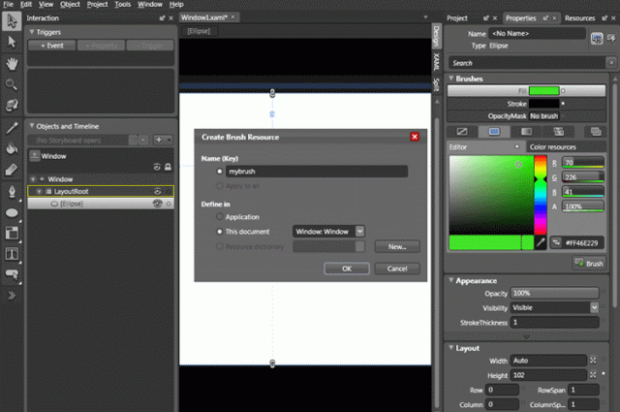Collapse the Triggers section
The width and height of the screenshot is (620, 412).
pyautogui.click(x=32, y=32)
